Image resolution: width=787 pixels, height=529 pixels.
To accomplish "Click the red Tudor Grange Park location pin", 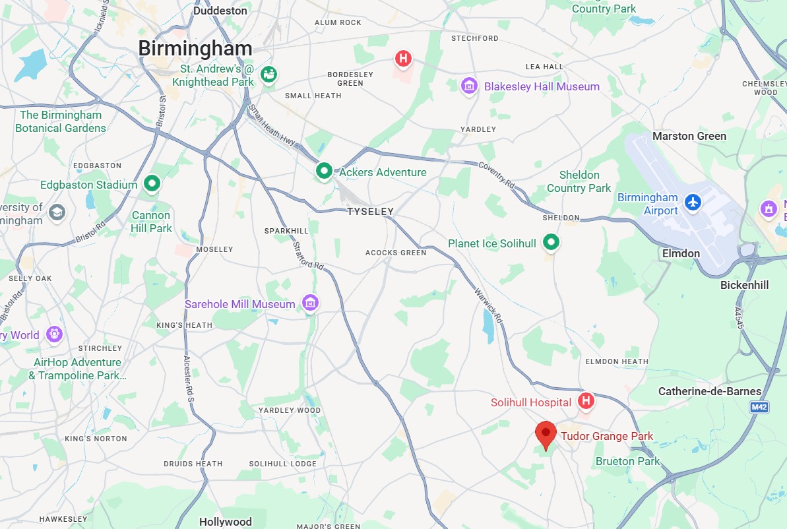I will [x=546, y=435].
